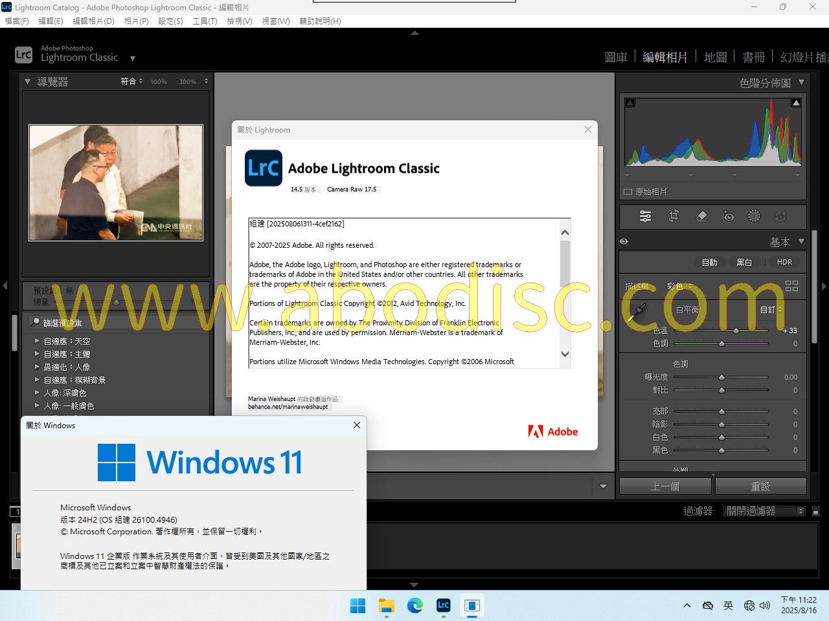Open the 符合 zoom dropdown
This screenshot has height=621, width=829.
click(131, 82)
